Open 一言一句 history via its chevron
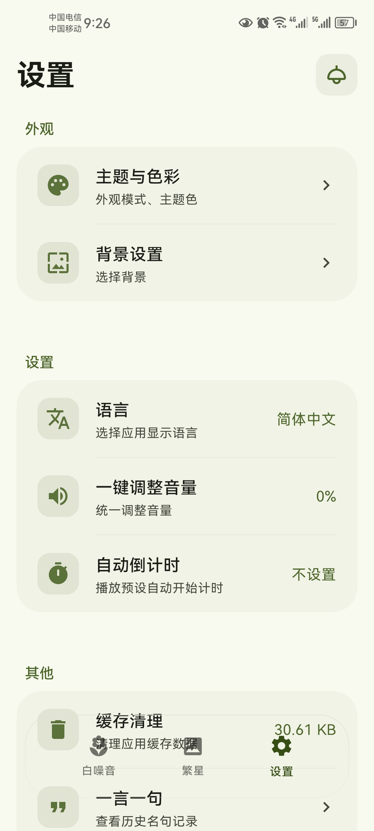The image size is (374, 831). click(326, 807)
